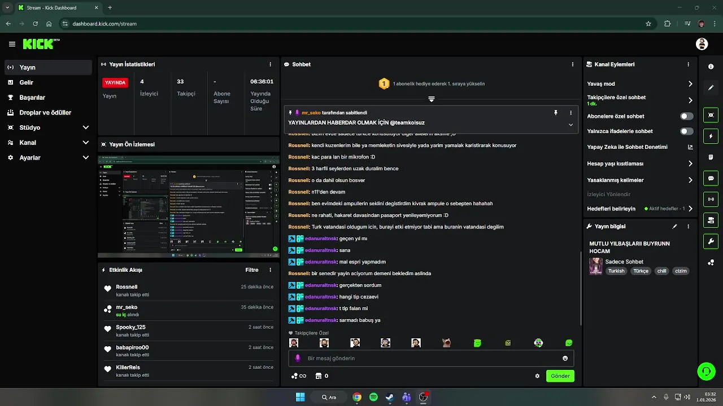This screenshot has height=406, width=723.
Task: Select Yayın in the sidebar
Action: (x=48, y=67)
